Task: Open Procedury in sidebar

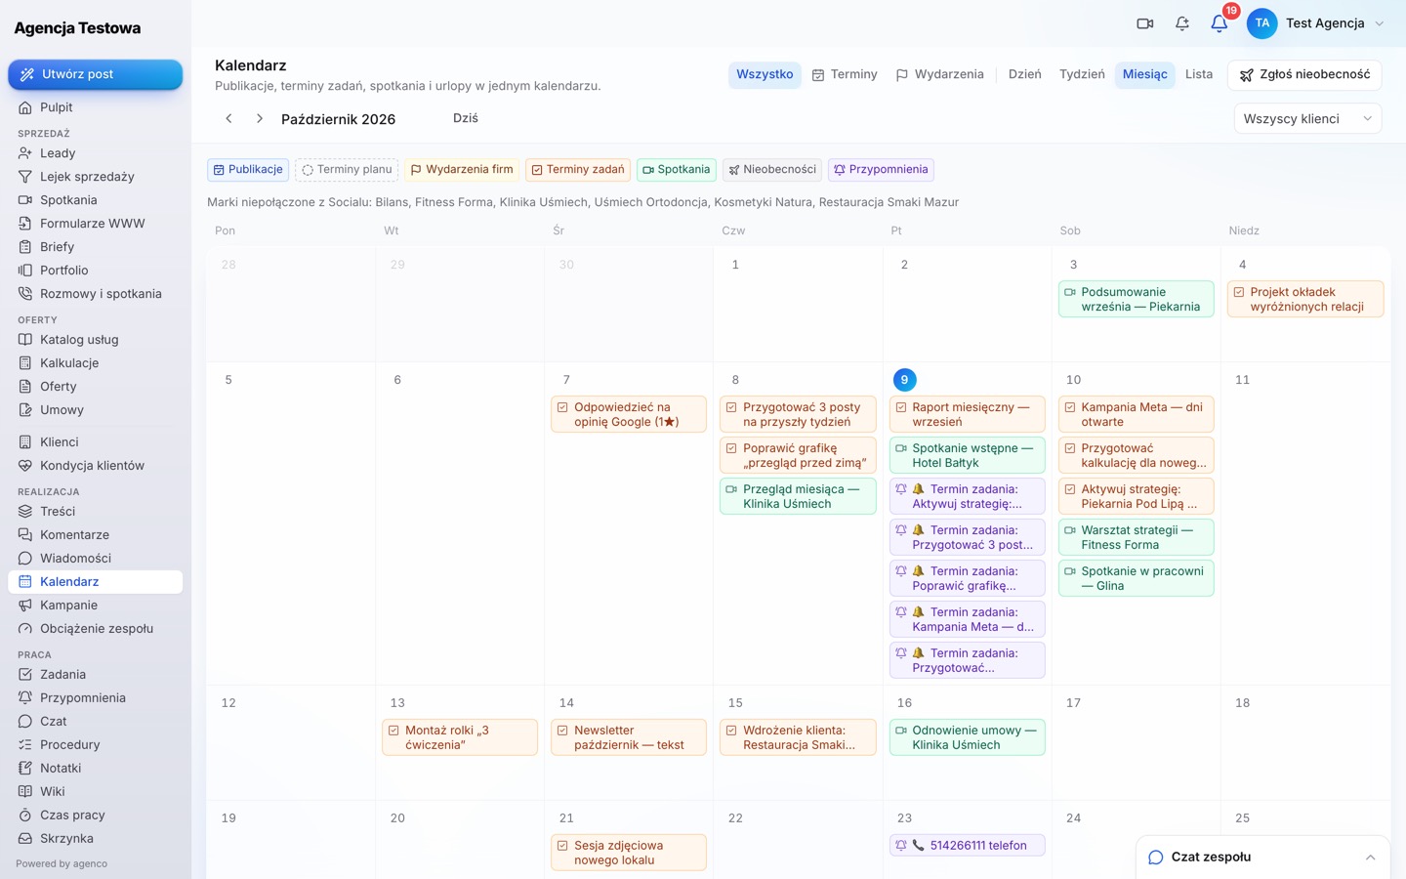Action: 95,745
